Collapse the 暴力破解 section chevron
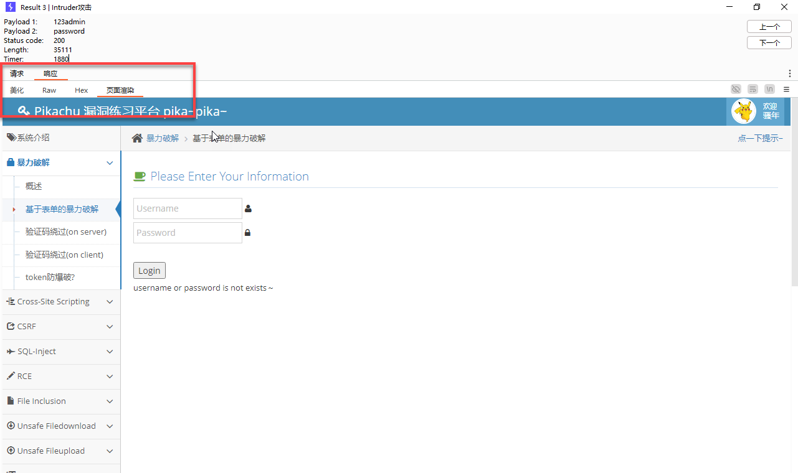Viewport: 798px width, 473px height. pyautogui.click(x=110, y=163)
